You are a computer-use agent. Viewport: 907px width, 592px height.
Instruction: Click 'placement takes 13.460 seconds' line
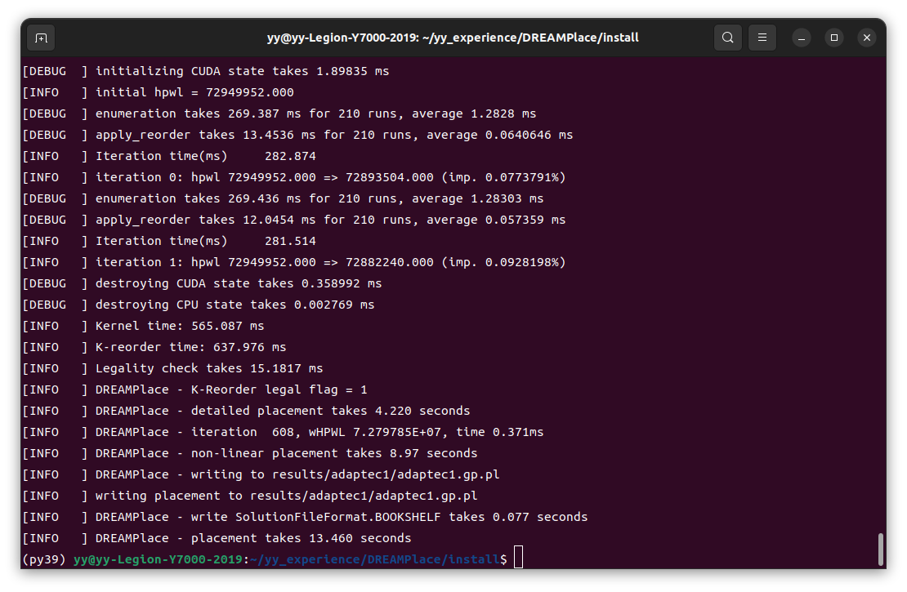click(217, 539)
